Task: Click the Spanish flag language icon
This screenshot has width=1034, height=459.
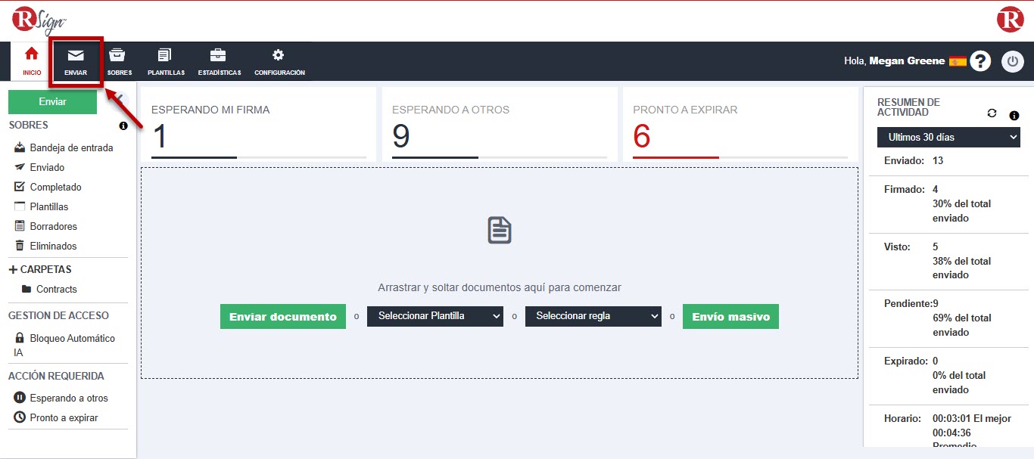Action: coord(958,61)
